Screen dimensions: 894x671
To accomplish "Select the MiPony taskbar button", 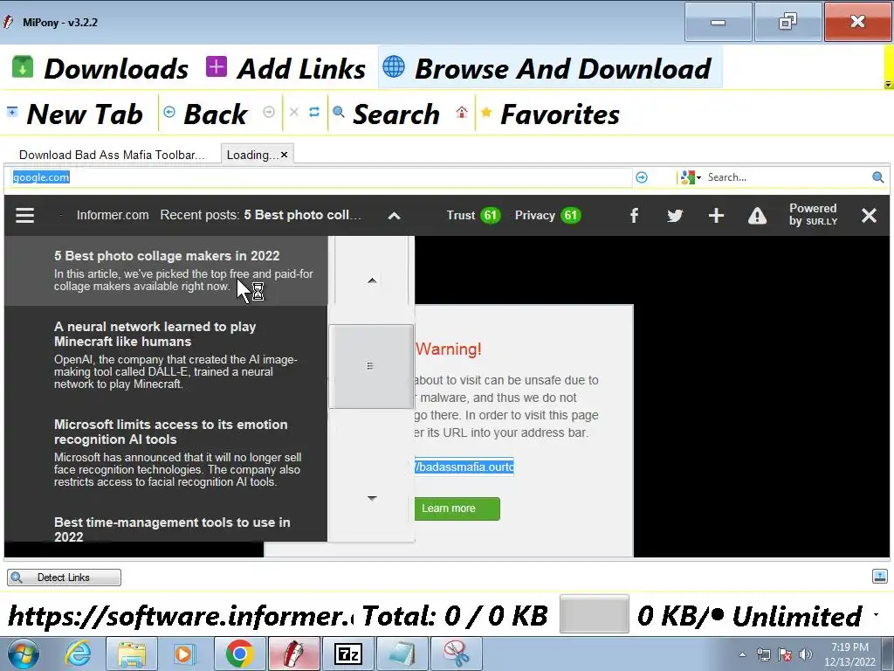I will tap(294, 654).
